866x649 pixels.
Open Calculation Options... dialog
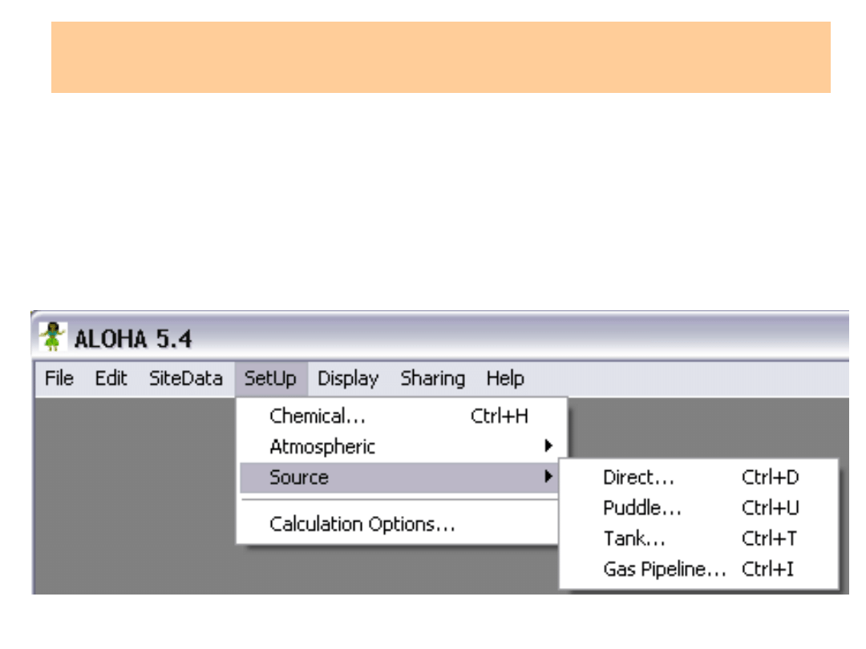[x=399, y=524]
